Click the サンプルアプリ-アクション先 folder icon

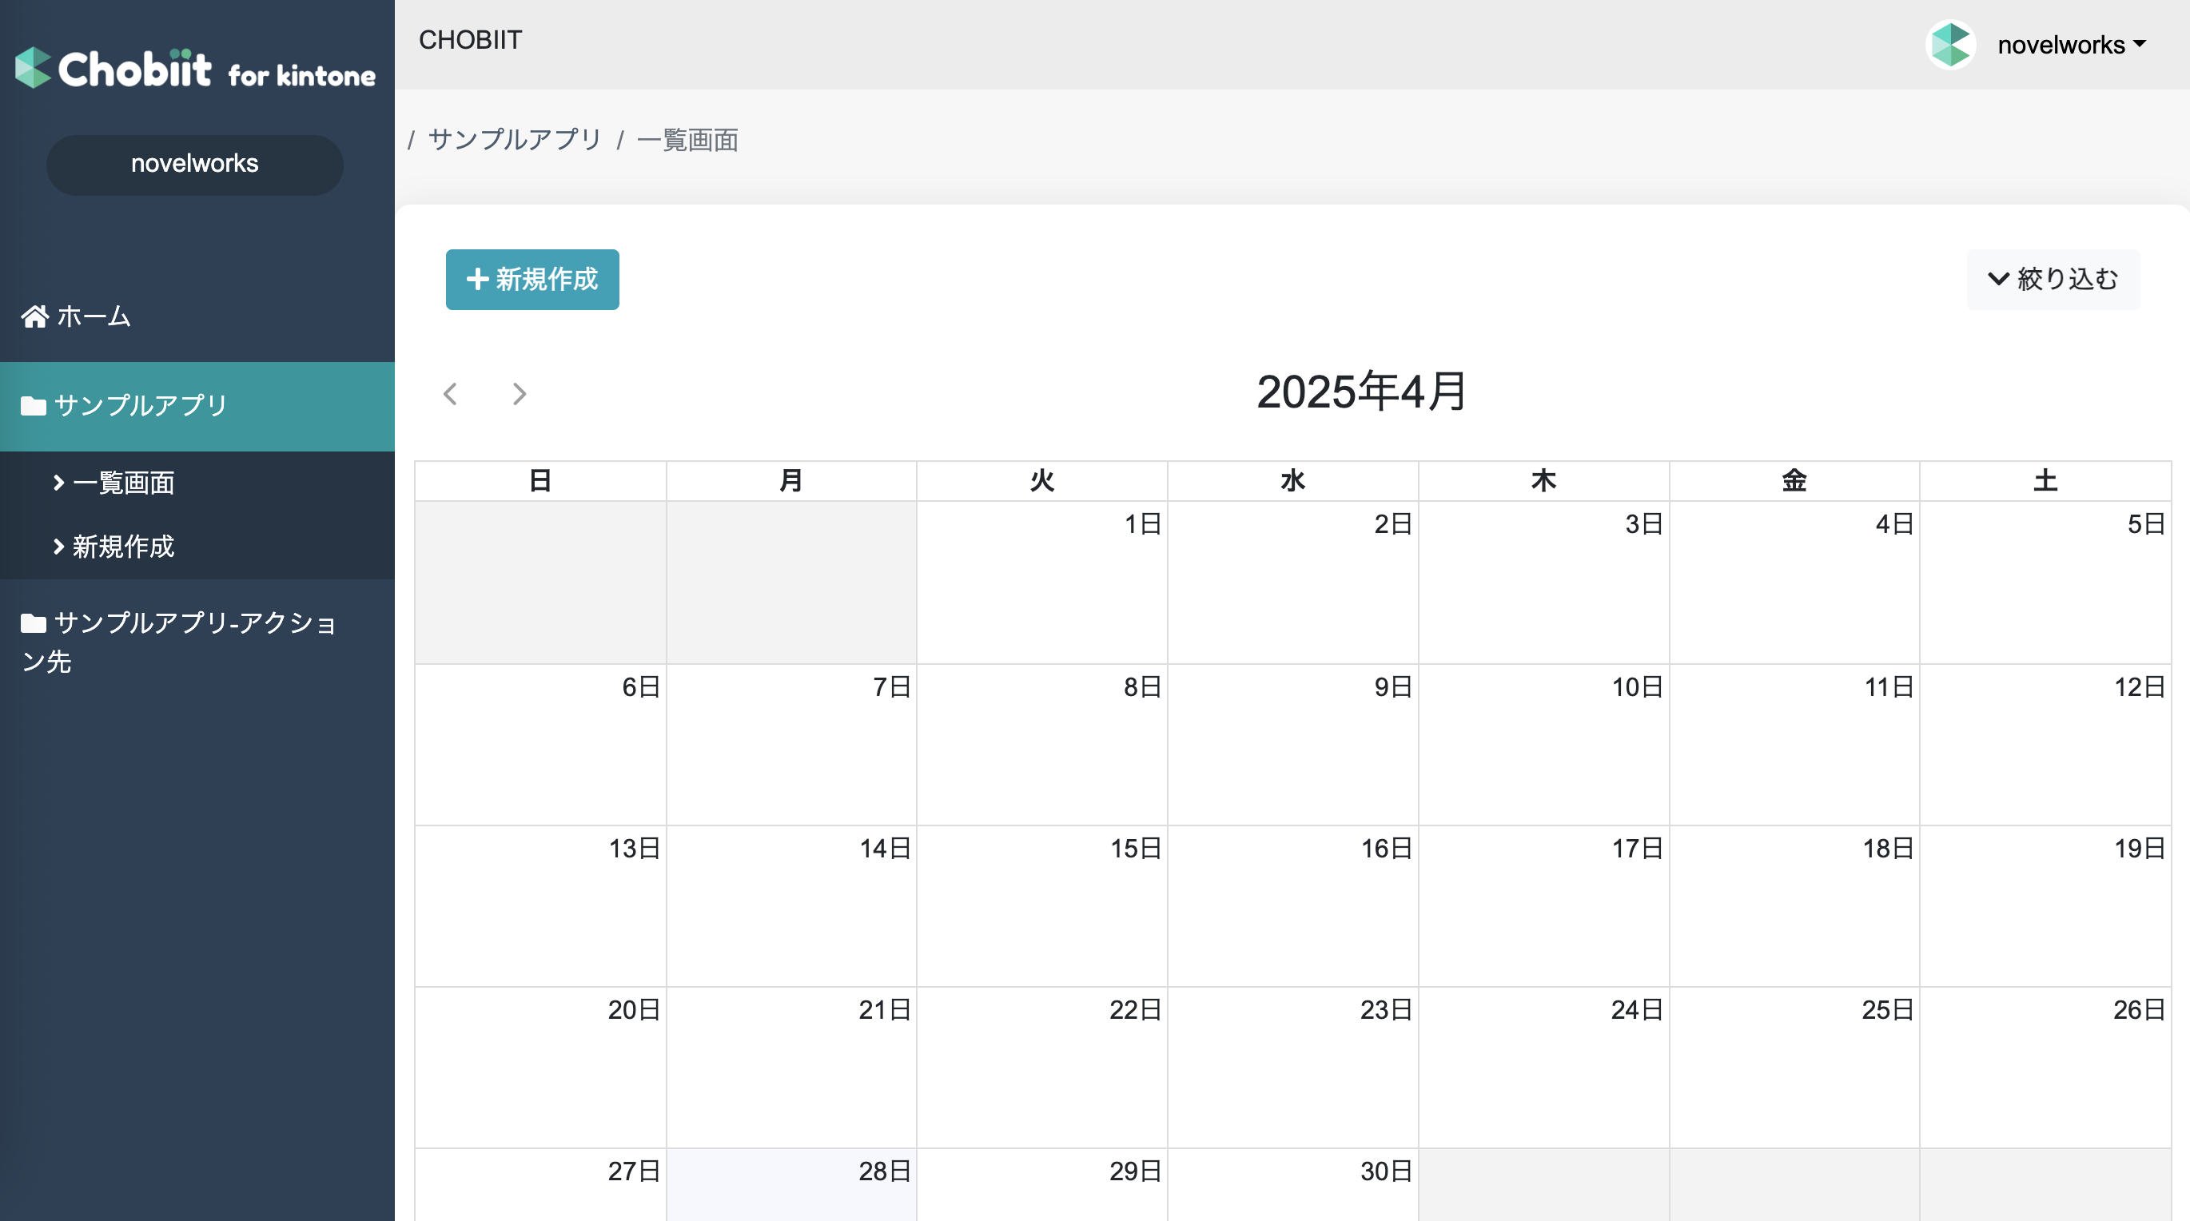click(x=33, y=623)
